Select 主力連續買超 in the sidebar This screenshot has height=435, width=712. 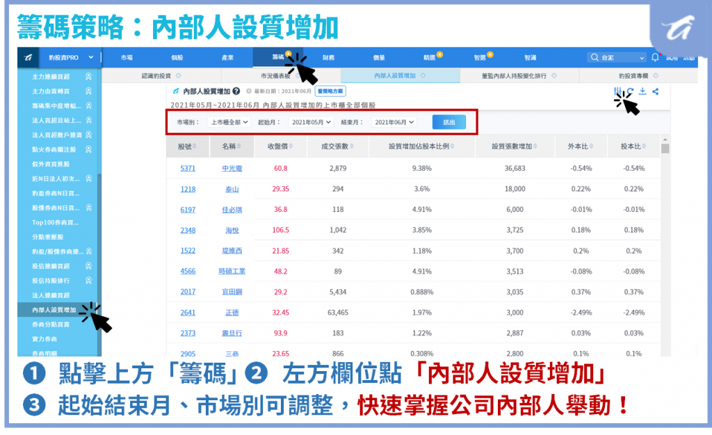pyautogui.click(x=51, y=76)
